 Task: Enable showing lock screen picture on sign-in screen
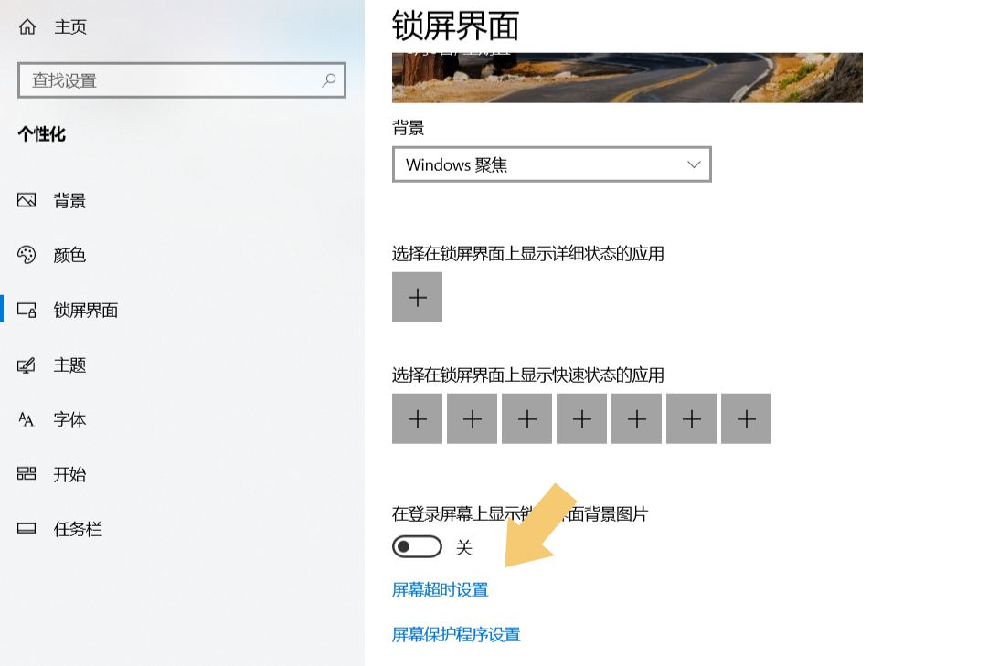coord(417,546)
